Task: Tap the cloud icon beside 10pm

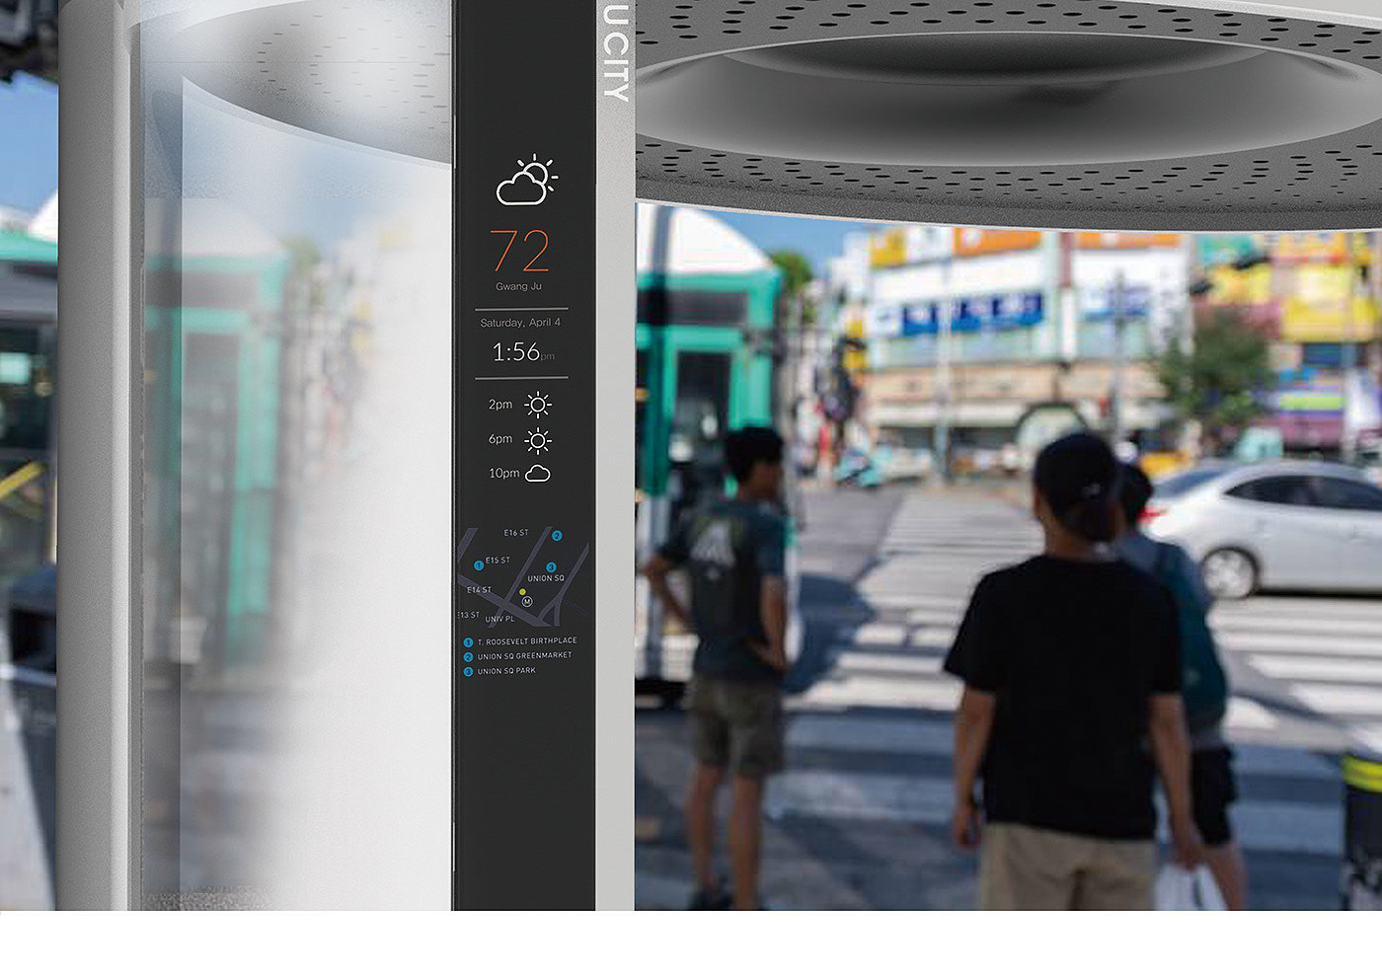Action: [538, 474]
